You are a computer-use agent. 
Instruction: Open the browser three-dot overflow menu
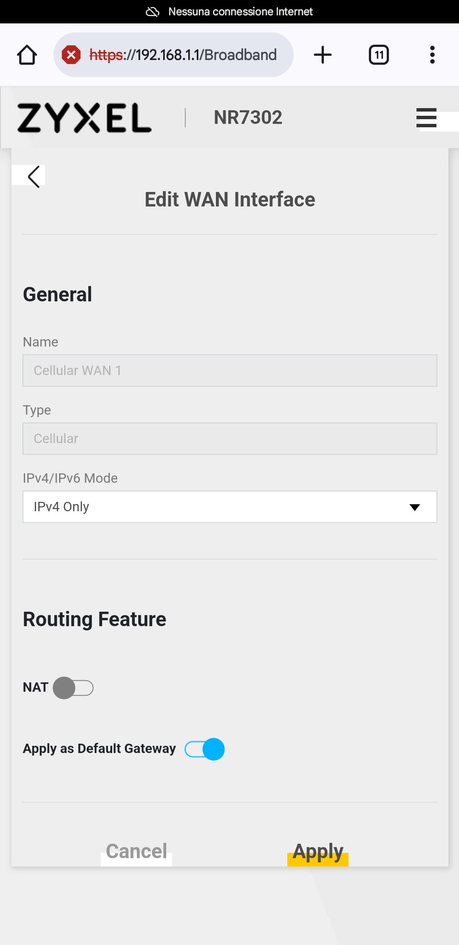coord(432,55)
